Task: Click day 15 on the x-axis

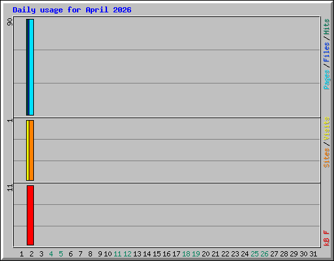Action: pyautogui.click(x=157, y=254)
